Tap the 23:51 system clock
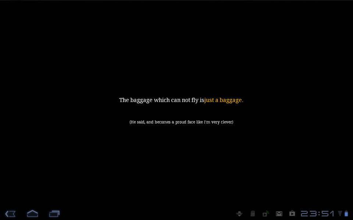This screenshot has width=353, height=220. pyautogui.click(x=317, y=213)
